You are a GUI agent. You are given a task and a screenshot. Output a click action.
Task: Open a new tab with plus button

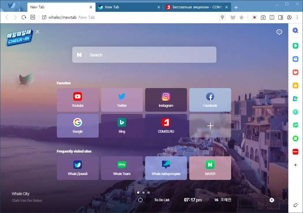pyautogui.click(x=236, y=7)
